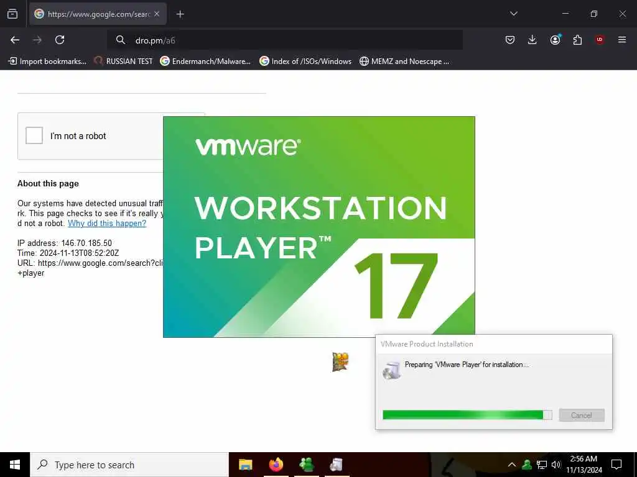Click the green user tray icon
The image size is (637, 477).
(x=527, y=465)
